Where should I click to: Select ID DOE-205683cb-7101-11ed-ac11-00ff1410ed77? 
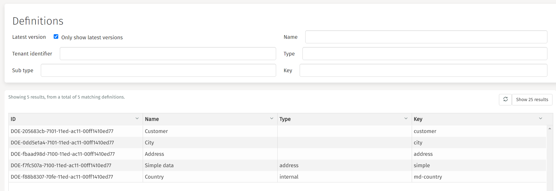(62, 131)
